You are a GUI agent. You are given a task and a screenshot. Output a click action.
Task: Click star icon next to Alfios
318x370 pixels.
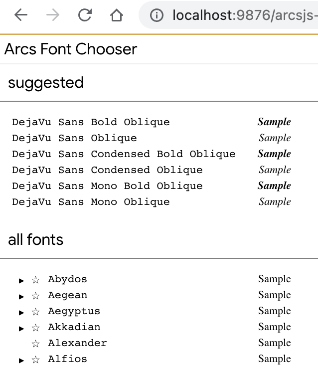pyautogui.click(x=35, y=360)
